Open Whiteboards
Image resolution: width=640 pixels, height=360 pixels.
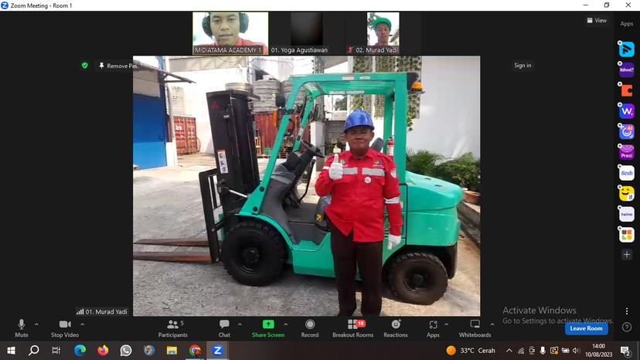coord(475,328)
